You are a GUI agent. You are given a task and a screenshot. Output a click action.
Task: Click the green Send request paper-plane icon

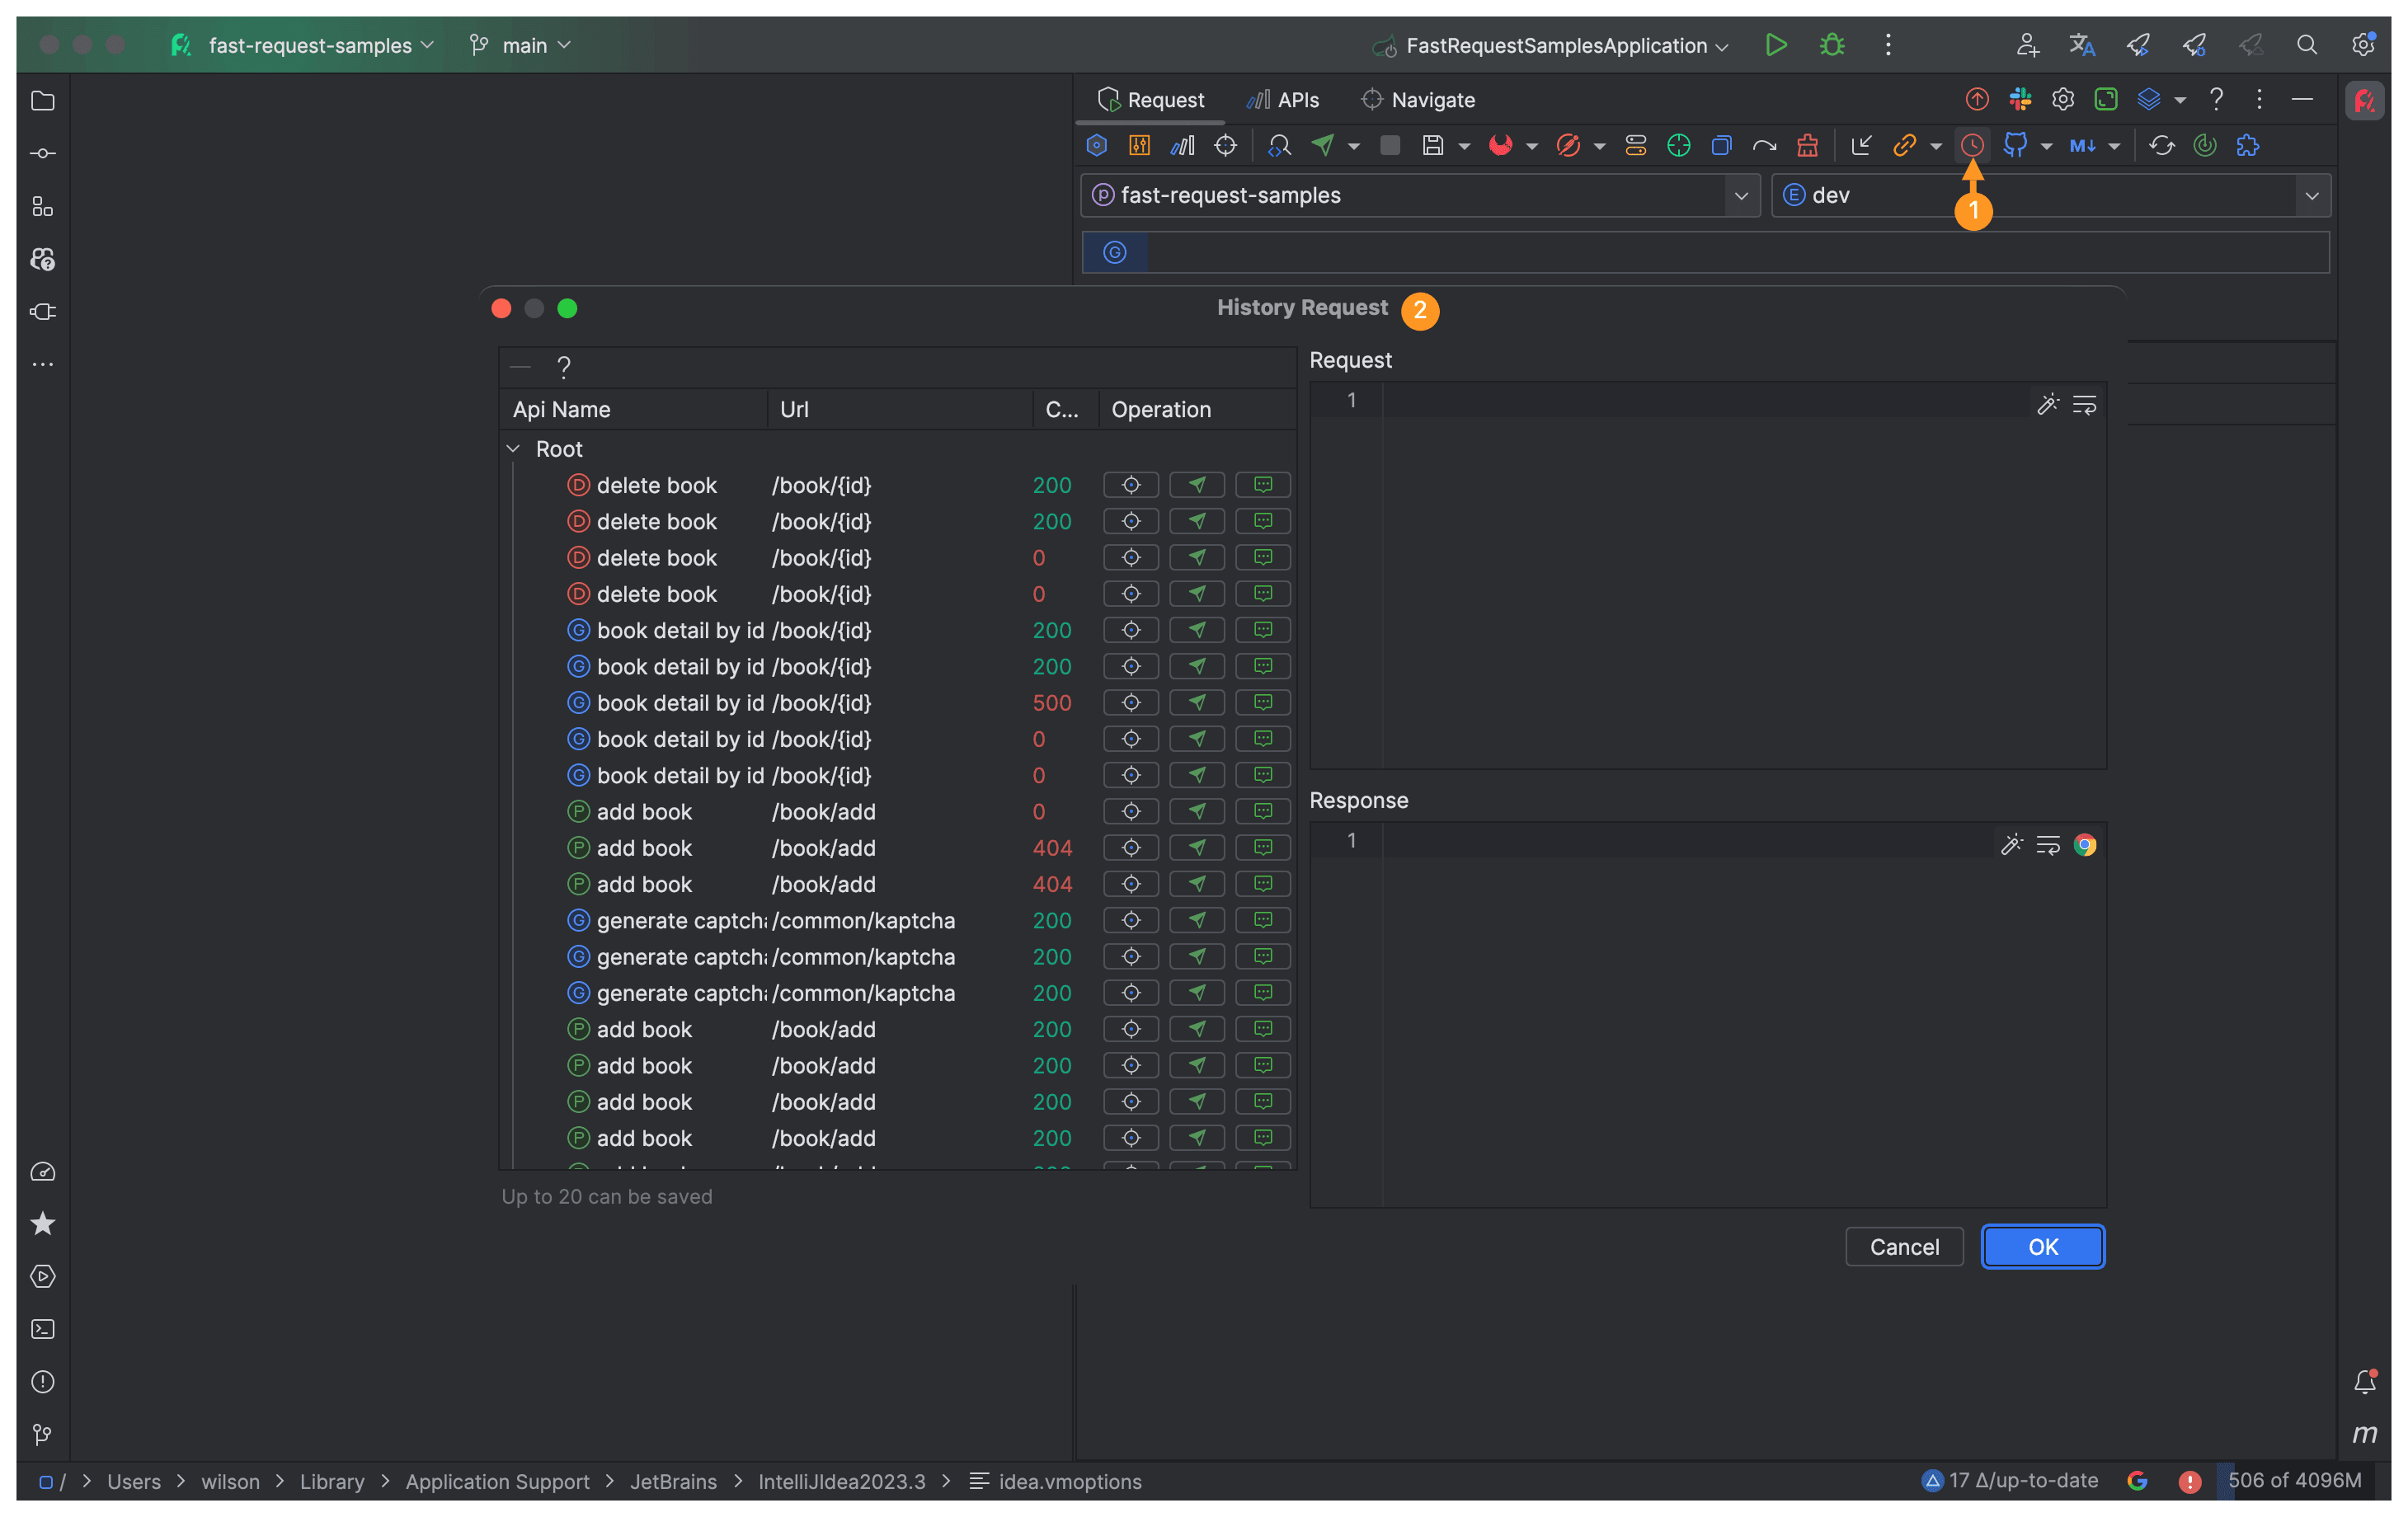pyautogui.click(x=1323, y=146)
